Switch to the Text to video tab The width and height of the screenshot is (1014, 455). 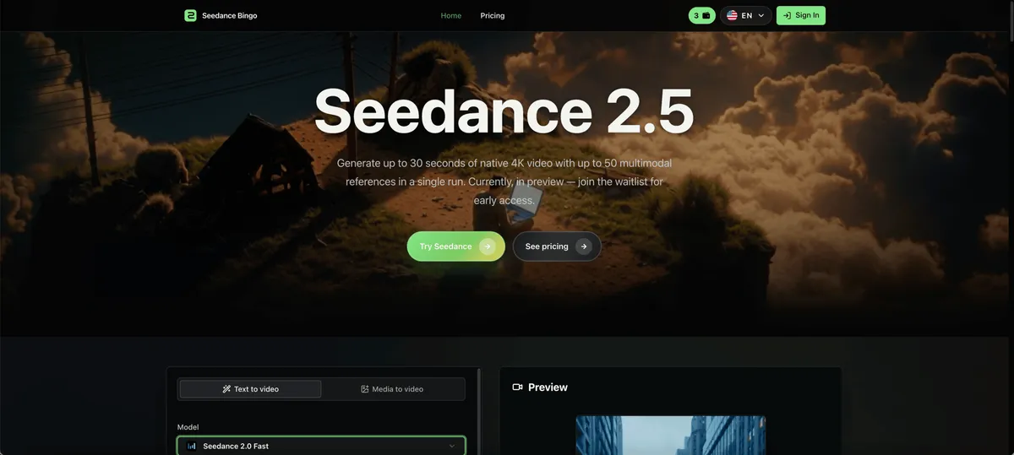click(x=251, y=389)
